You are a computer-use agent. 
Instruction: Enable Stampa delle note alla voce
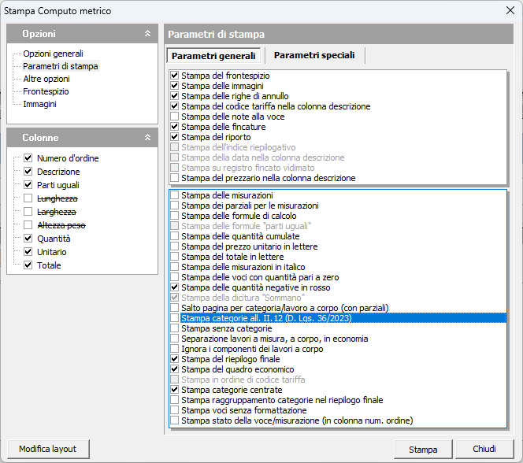(x=175, y=117)
